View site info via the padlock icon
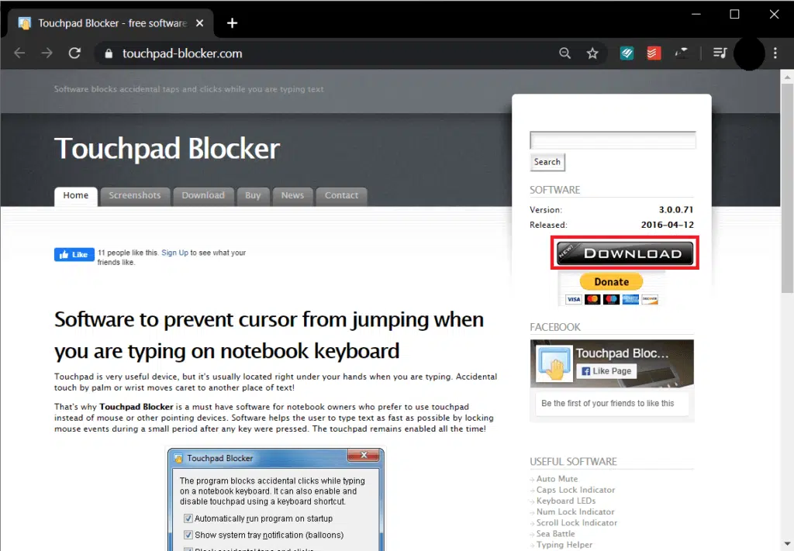Screen dimensions: 794x551 [109, 53]
